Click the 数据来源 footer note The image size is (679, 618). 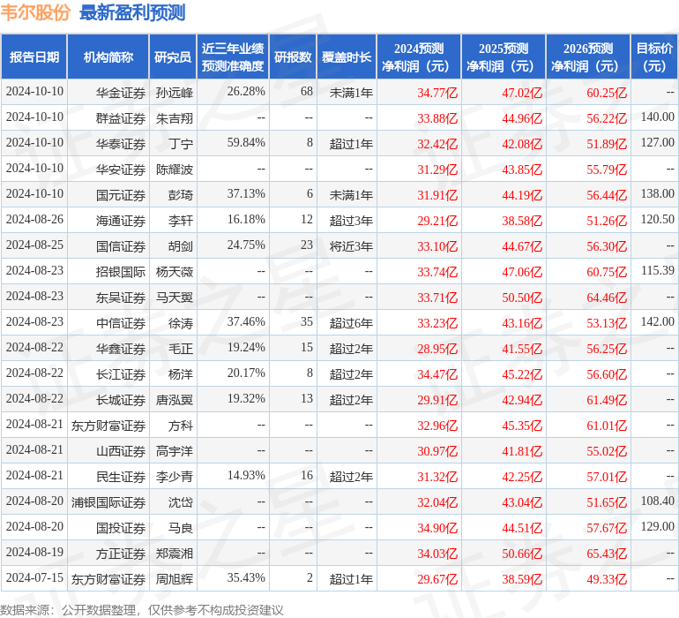(x=142, y=610)
